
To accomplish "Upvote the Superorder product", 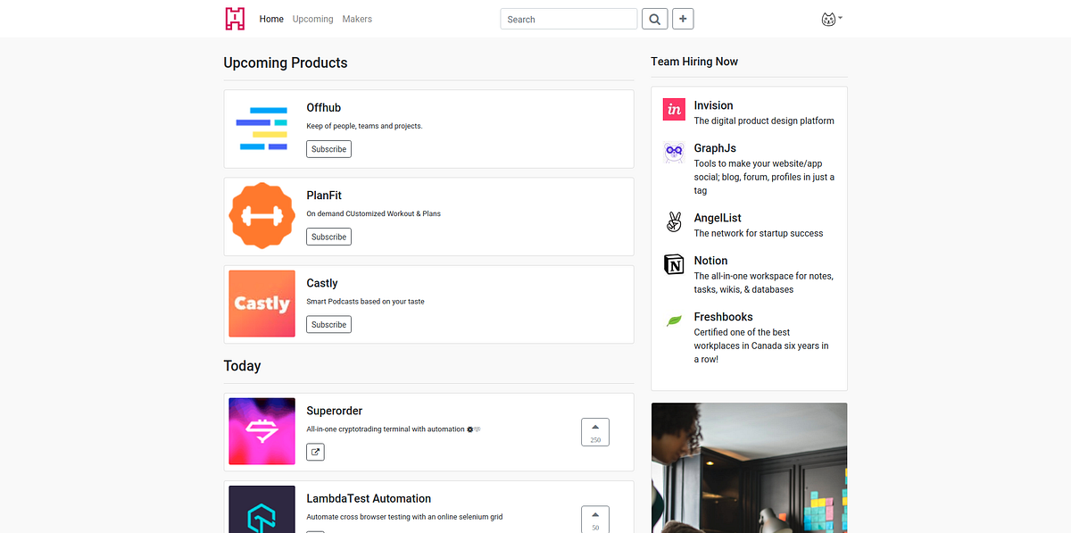I will (x=595, y=431).
